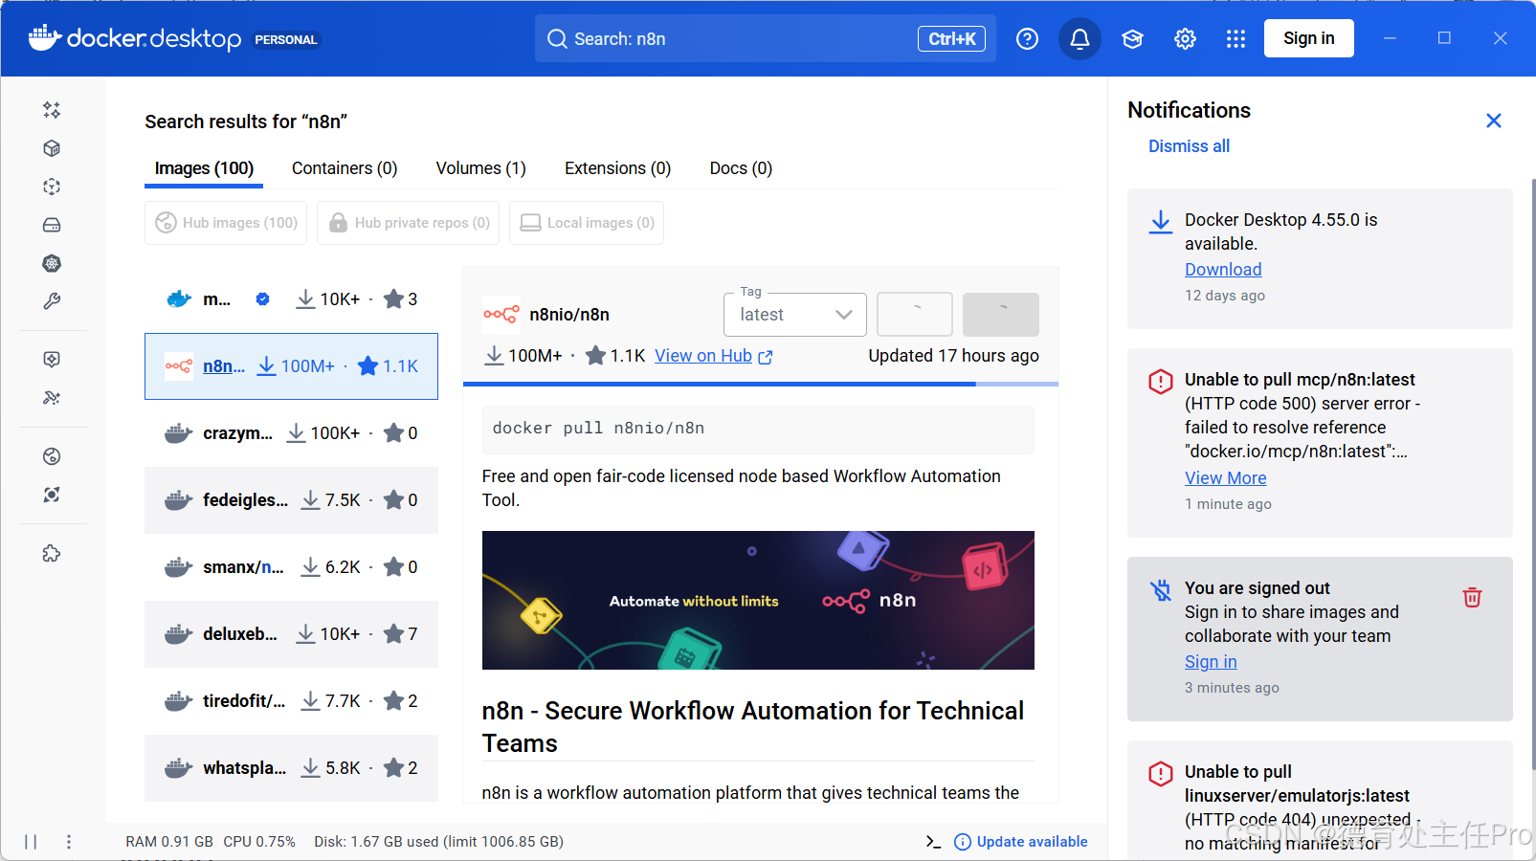Click the PERSONAL plan badge
1536x861 pixels.
pos(286,40)
